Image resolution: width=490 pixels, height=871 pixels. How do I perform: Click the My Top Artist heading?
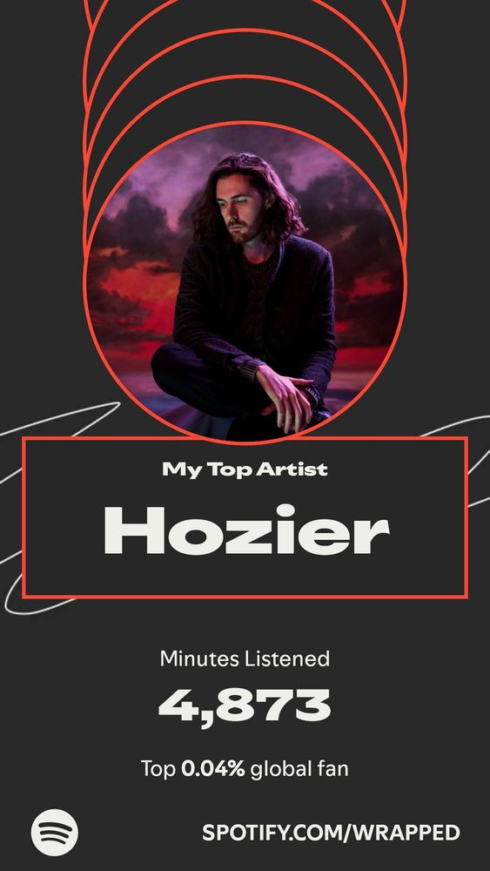(245, 469)
